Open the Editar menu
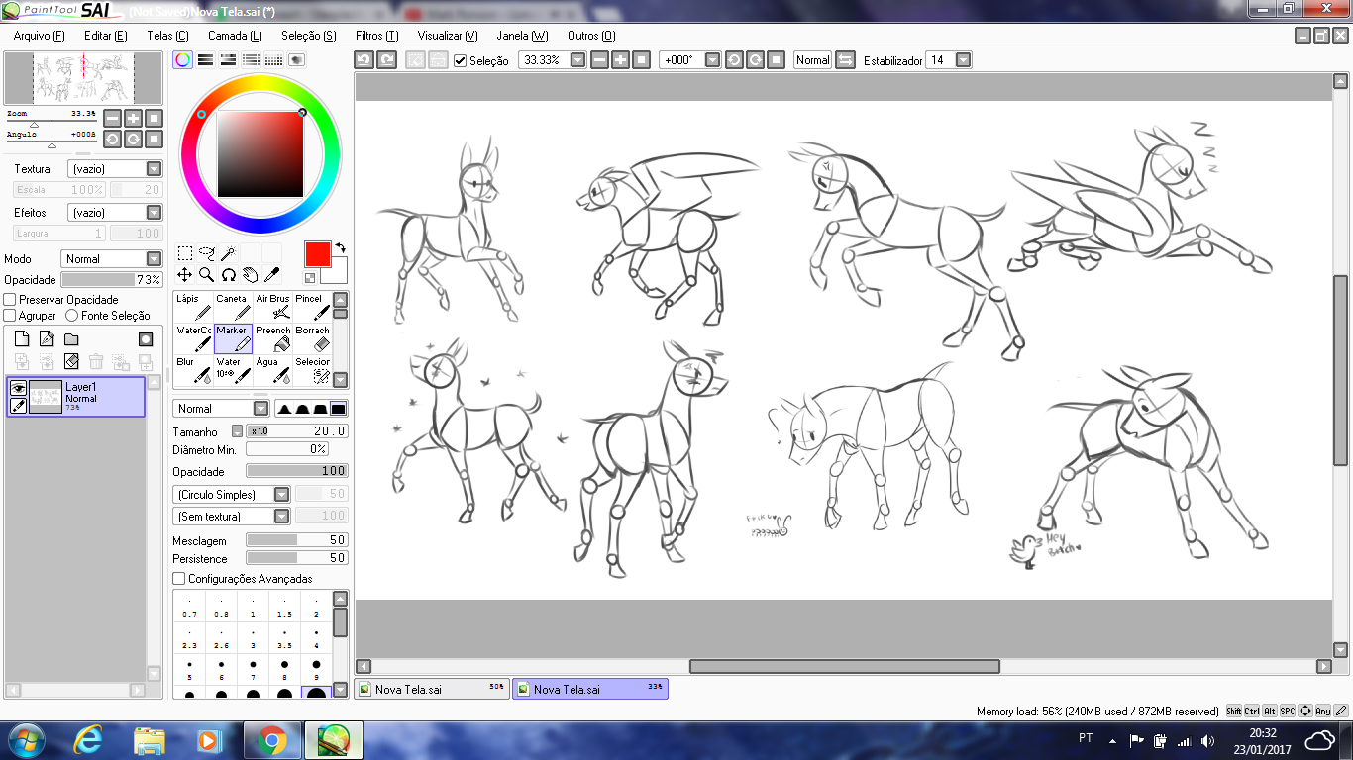Screen dimensions: 1353x760 tap(106, 36)
